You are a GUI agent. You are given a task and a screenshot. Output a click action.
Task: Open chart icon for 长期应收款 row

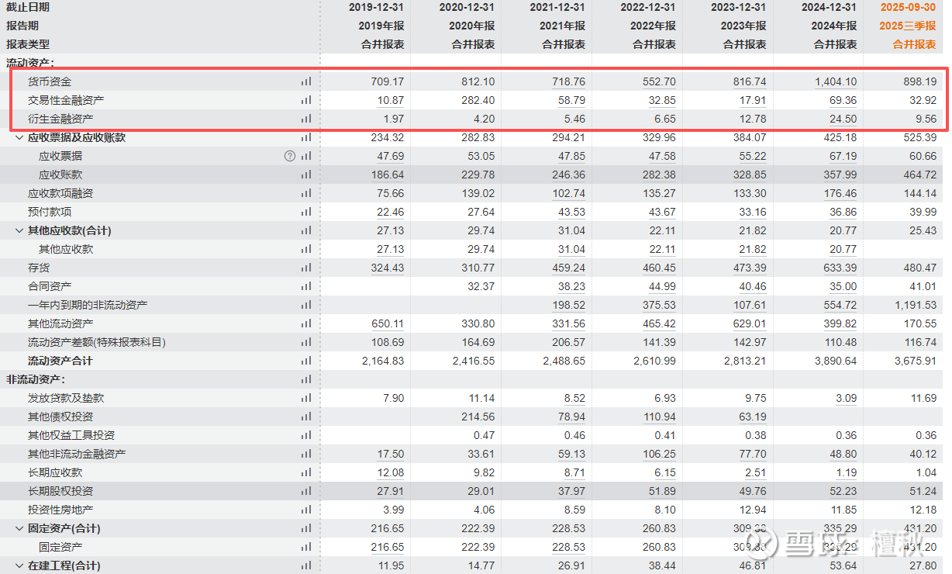point(306,472)
